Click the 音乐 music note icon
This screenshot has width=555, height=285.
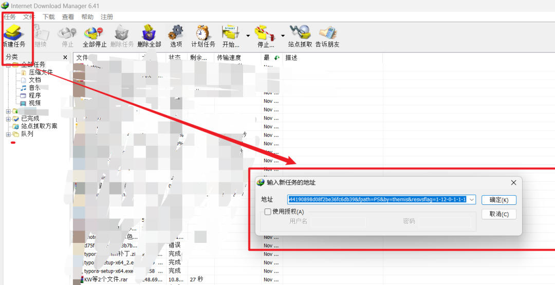click(x=23, y=88)
